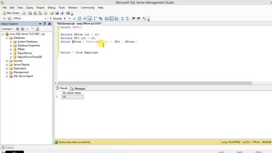Open the Window menu
The image size is (272, 153).
[73, 8]
